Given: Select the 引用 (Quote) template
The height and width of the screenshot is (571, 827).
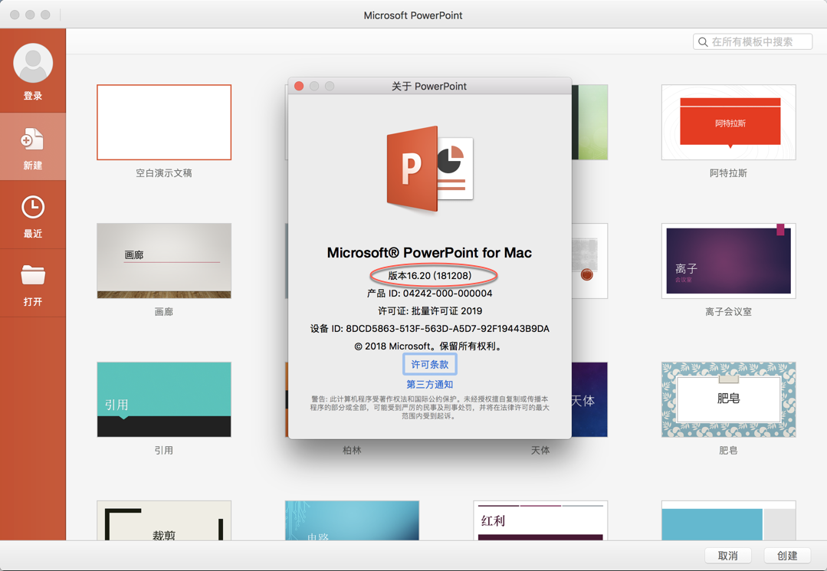Looking at the screenshot, I should 163,399.
